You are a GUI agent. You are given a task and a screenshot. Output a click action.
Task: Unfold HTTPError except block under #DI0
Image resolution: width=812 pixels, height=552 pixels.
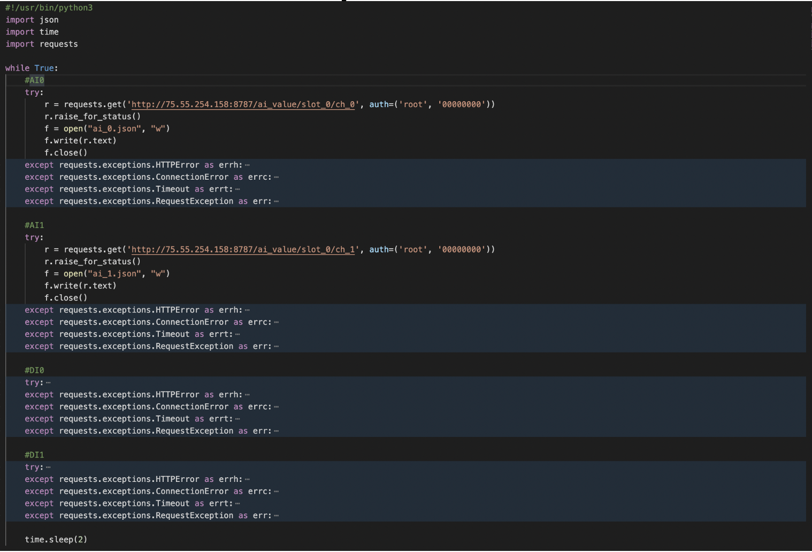[x=247, y=395]
